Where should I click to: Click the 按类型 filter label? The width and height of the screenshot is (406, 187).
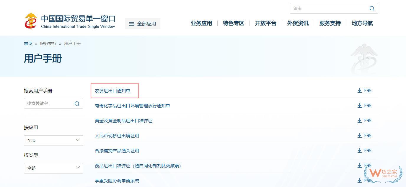(x=31, y=155)
